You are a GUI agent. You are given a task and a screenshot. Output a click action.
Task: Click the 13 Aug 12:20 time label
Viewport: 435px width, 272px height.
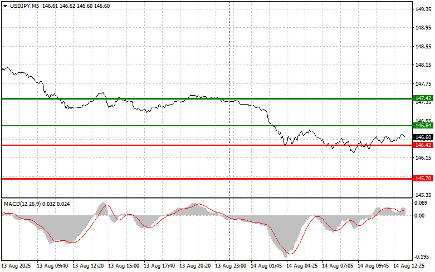click(x=88, y=266)
